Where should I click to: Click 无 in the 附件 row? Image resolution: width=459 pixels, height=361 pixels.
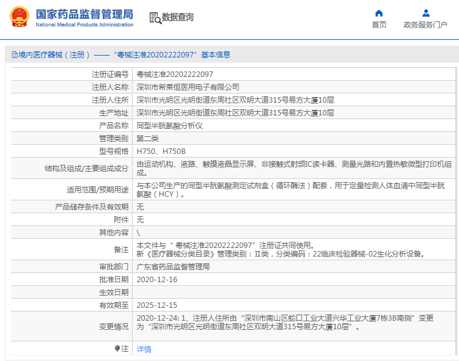pyautogui.click(x=140, y=220)
